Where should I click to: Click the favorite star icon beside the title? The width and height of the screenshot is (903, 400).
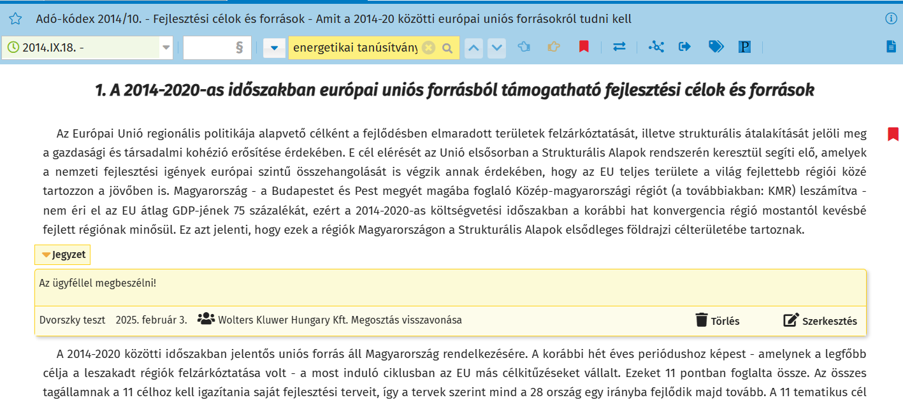(15, 19)
